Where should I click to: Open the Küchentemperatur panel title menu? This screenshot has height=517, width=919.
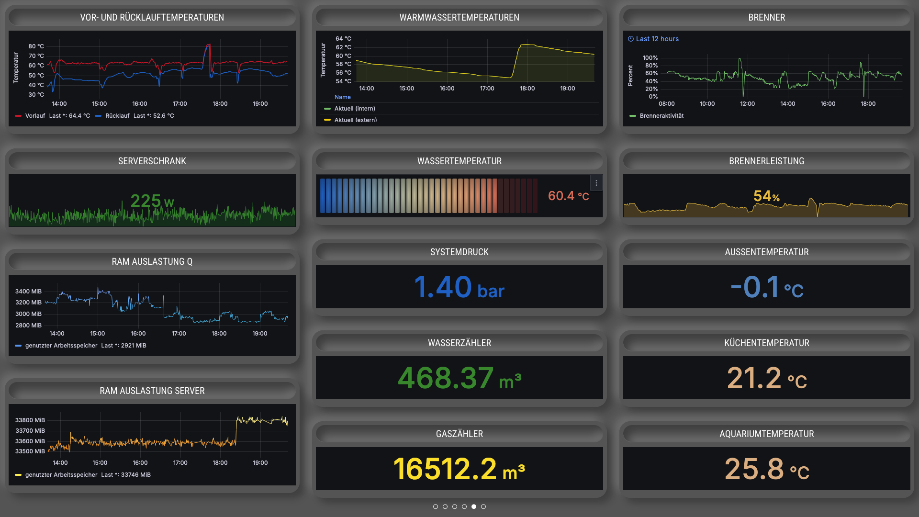(767, 343)
